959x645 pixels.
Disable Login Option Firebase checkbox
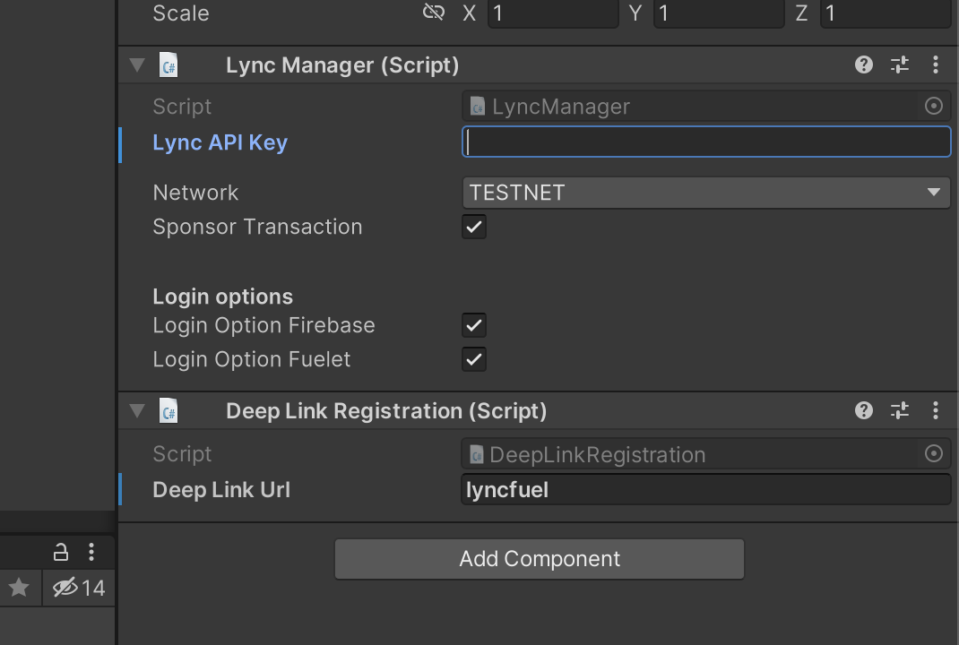point(474,325)
